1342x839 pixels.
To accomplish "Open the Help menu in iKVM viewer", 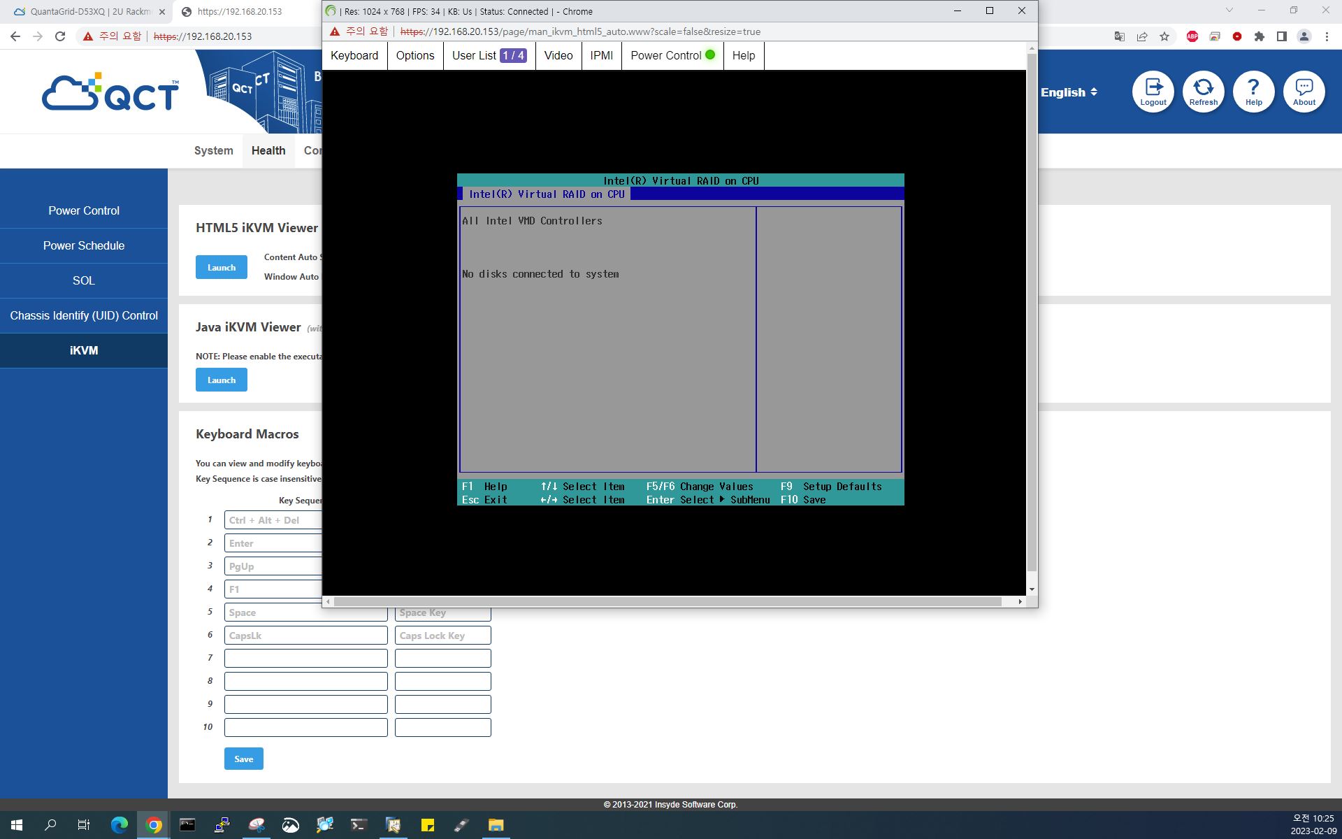I will coord(744,56).
